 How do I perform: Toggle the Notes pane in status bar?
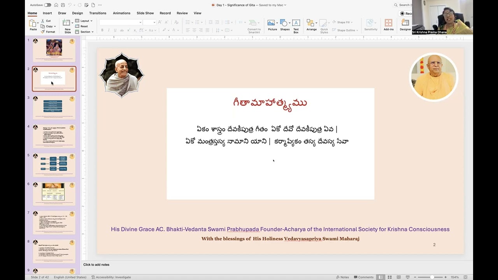click(342, 277)
